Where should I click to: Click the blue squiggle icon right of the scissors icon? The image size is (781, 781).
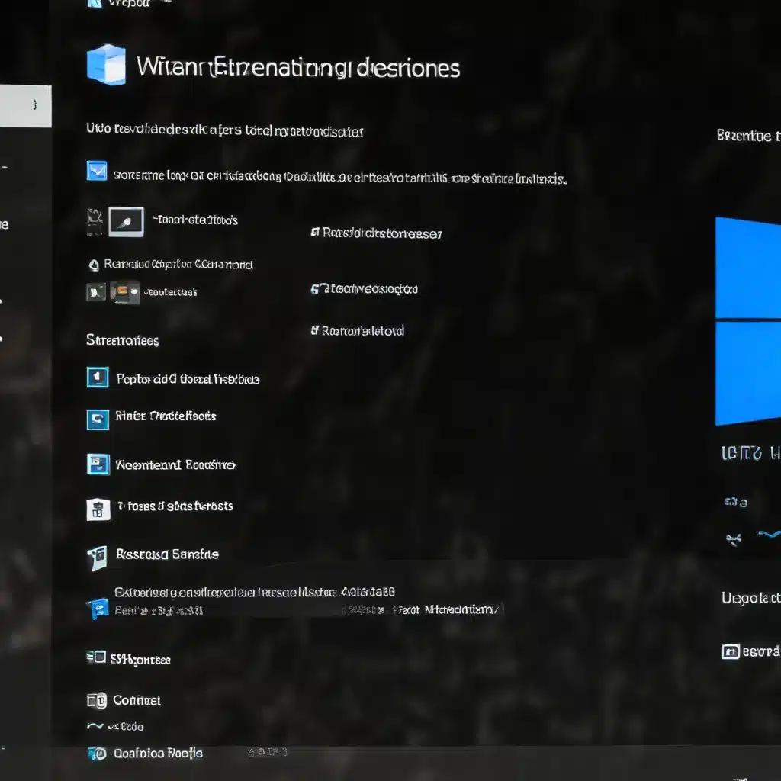pos(769,535)
